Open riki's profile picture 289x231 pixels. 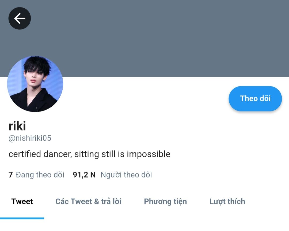[35, 84]
